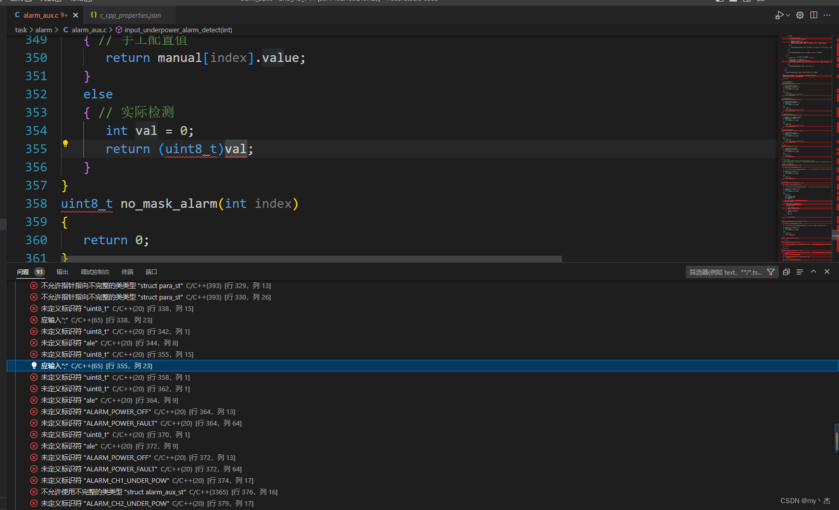
Task: Click the error icon of uint8_t problem at 行 355
Action: click(x=34, y=354)
